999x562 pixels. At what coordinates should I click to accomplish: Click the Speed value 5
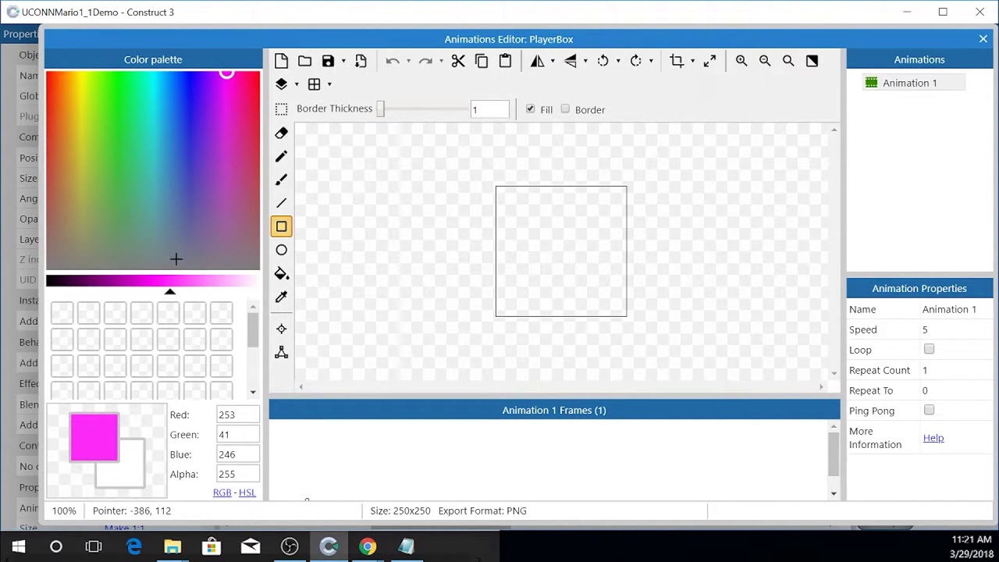click(x=925, y=329)
